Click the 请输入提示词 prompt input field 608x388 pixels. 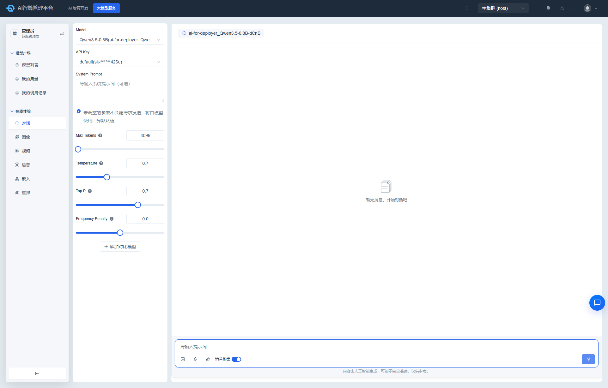tap(386, 347)
